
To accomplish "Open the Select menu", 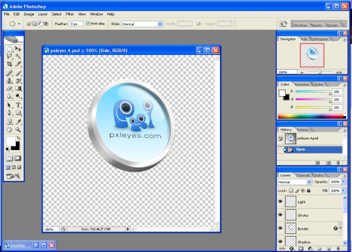I will pos(56,14).
